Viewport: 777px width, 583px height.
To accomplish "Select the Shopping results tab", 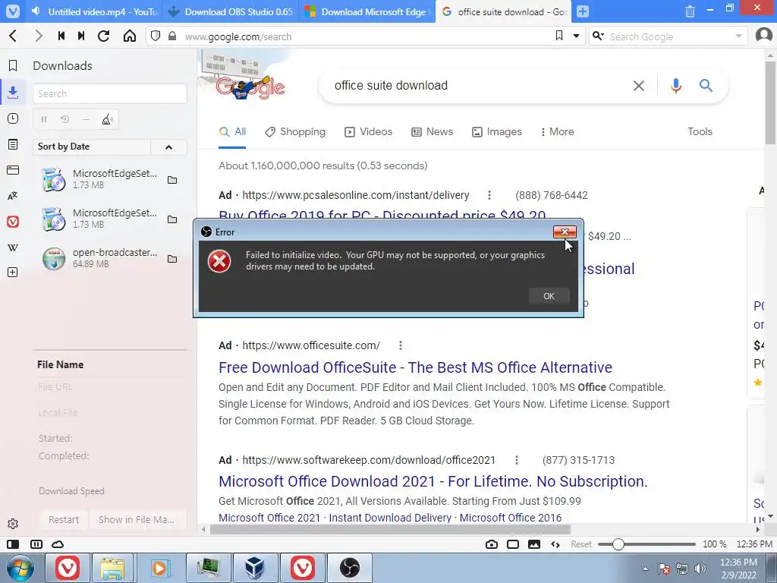I will pos(295,132).
